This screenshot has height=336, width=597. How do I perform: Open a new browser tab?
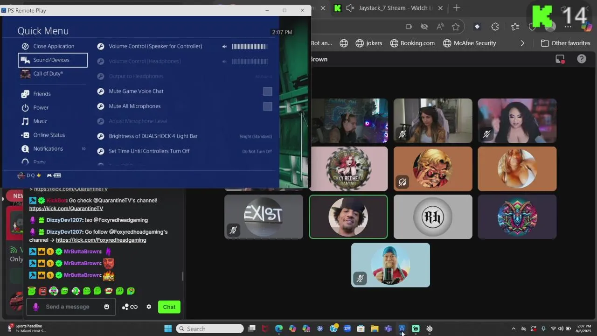pos(457,8)
